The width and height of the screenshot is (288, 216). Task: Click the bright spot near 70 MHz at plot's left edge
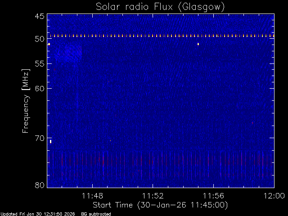(x=51, y=141)
